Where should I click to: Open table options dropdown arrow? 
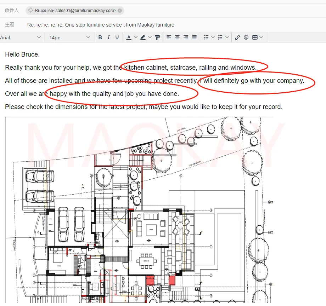[x=262, y=37]
